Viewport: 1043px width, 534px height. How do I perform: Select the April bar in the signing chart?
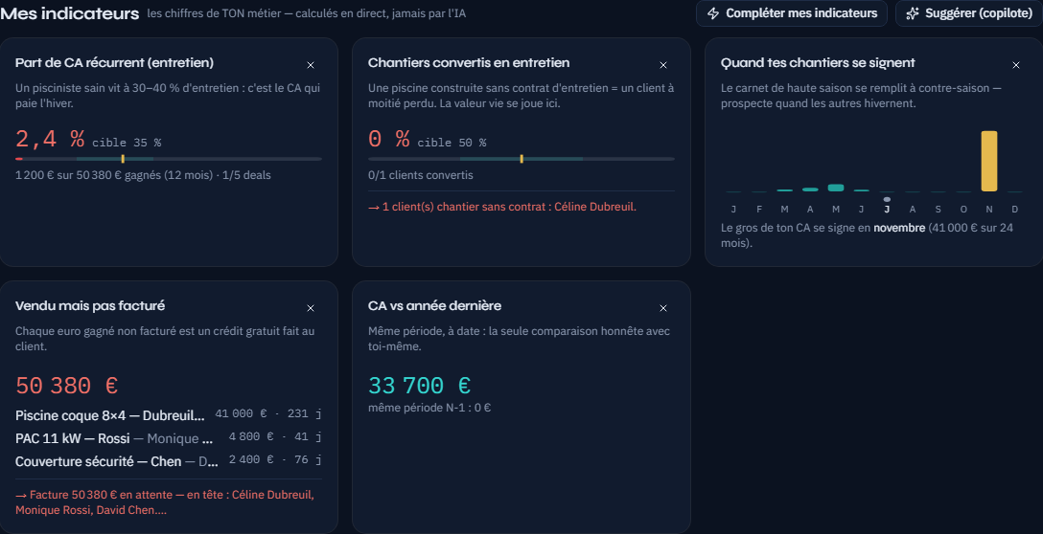(x=810, y=189)
